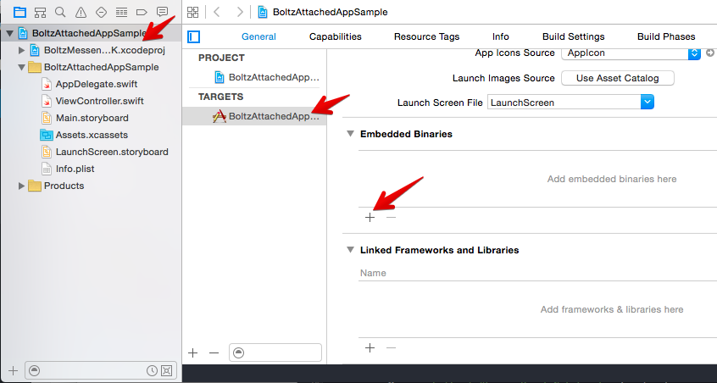Image resolution: width=717 pixels, height=383 pixels.
Task: Click the arrow beside App Icons Source
Action: tap(710, 53)
